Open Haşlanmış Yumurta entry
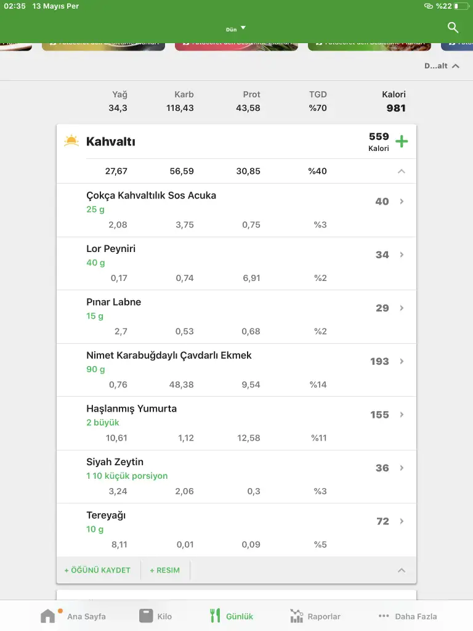Image resolution: width=473 pixels, height=631 pixels. click(x=131, y=409)
